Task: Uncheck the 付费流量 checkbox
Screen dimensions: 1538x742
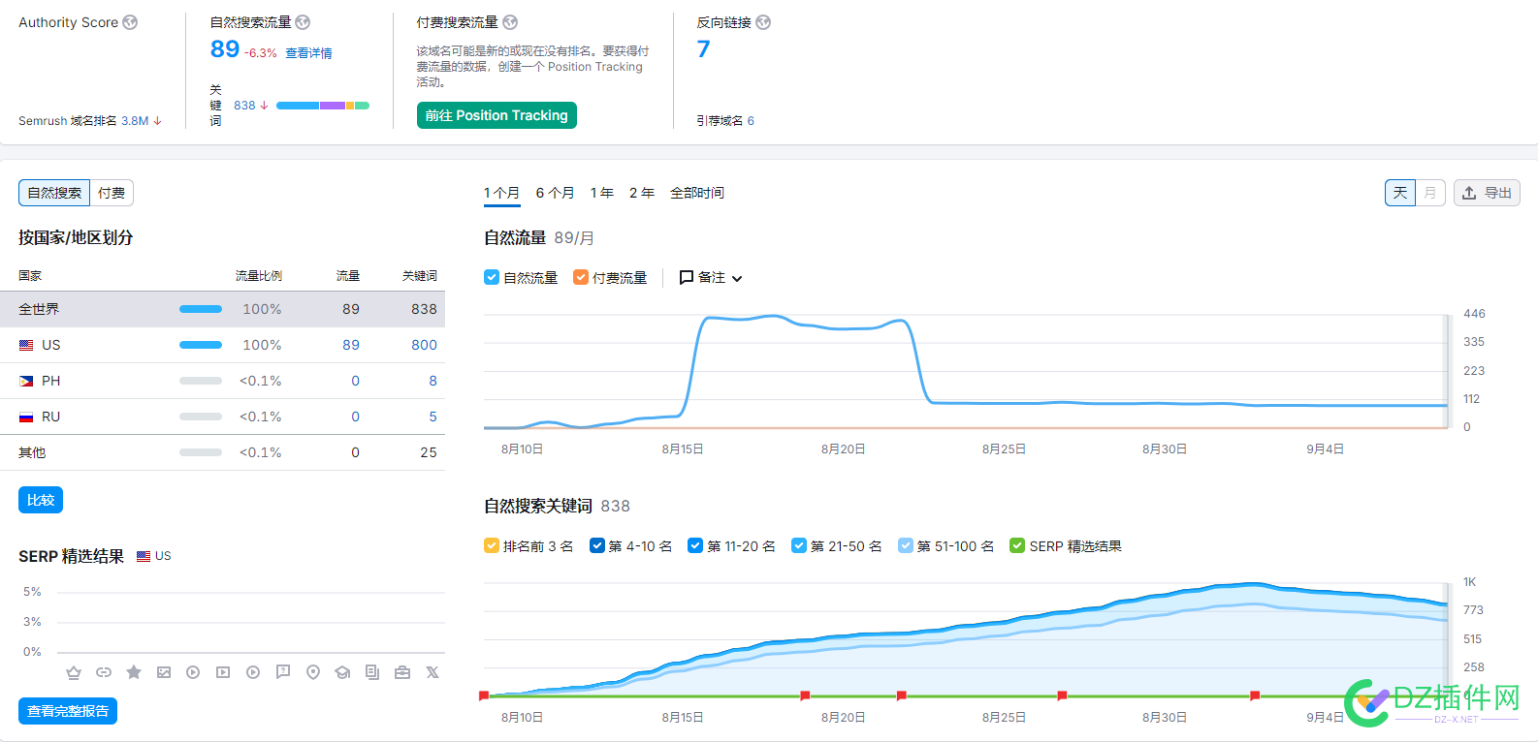Action: 581,277
